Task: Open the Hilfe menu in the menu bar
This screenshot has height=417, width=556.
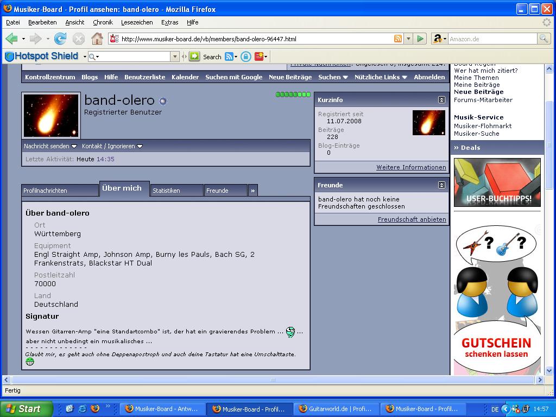Action: click(193, 22)
